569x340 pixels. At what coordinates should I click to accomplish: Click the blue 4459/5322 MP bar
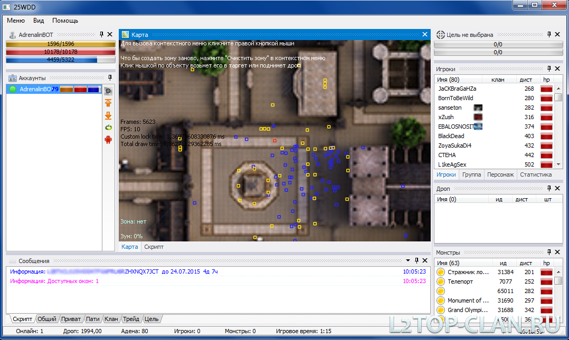(x=61, y=60)
